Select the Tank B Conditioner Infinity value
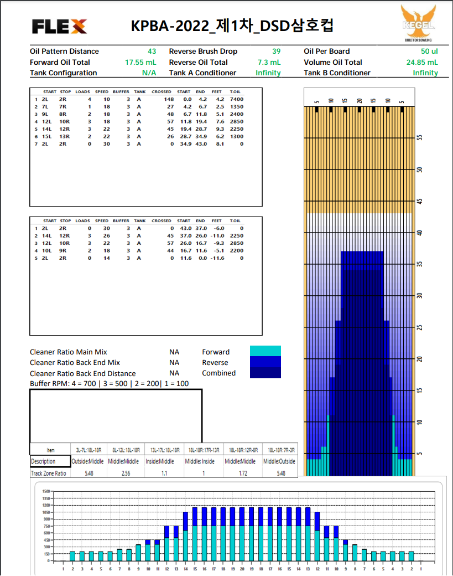This screenshot has height=576, width=453. [x=425, y=73]
